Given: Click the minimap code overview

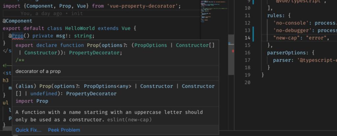Looking at the screenshot, I should [x=214, y=11].
